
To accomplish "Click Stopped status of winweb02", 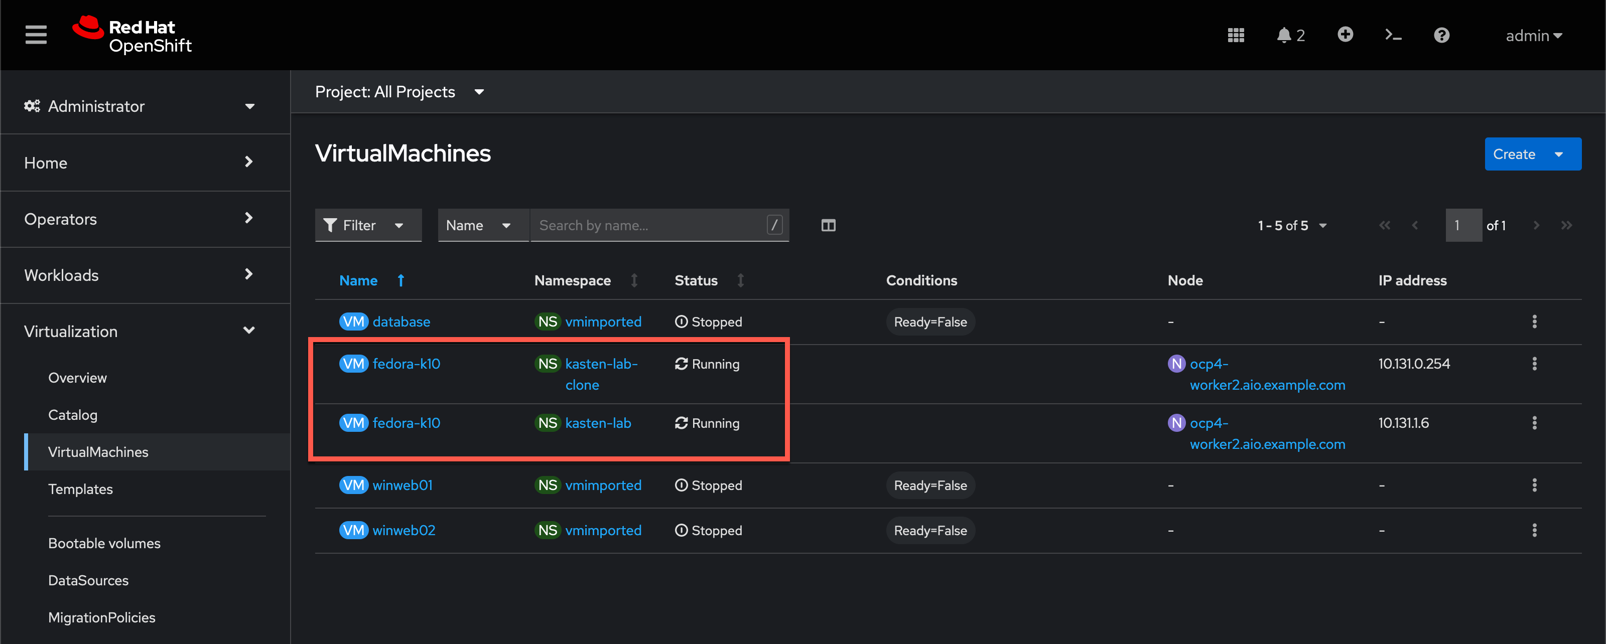I will 709,530.
